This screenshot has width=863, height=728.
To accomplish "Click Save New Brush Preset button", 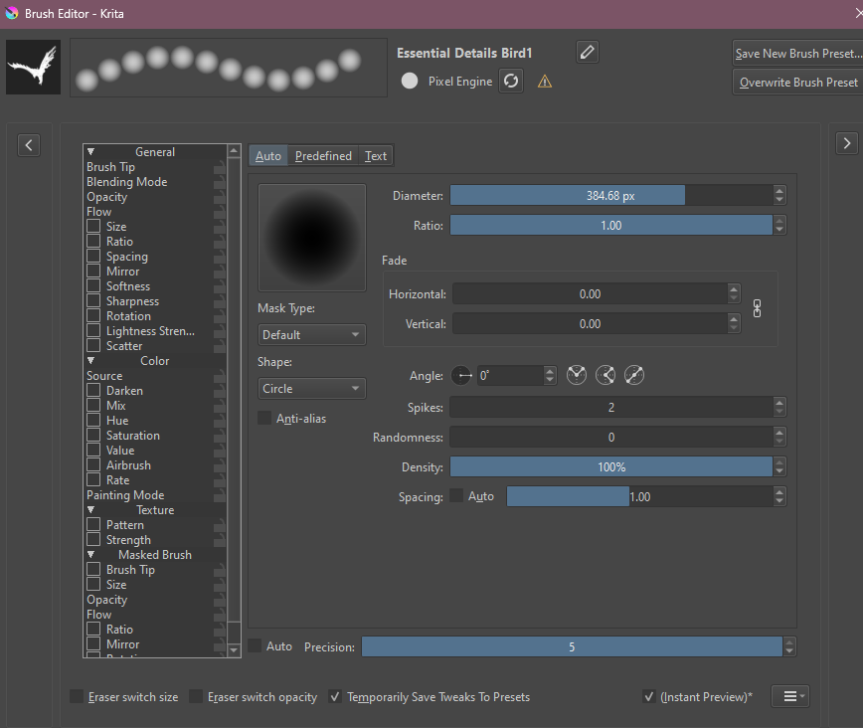I will 797,54.
